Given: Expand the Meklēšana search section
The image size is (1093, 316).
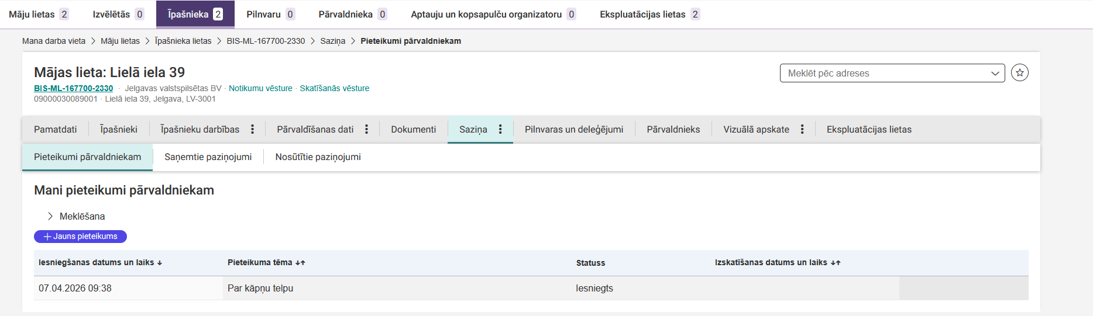Looking at the screenshot, I should click(x=76, y=216).
